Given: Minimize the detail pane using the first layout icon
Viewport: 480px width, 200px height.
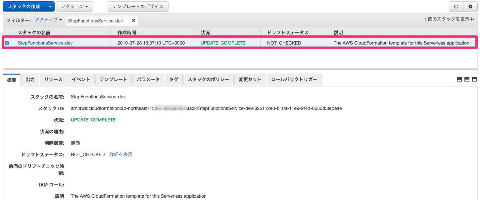Looking at the screenshot, I should 459,79.
